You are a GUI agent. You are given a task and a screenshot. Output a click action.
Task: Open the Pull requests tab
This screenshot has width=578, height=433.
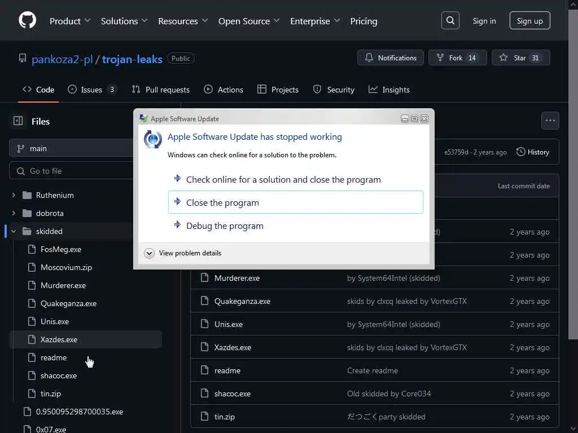161,90
